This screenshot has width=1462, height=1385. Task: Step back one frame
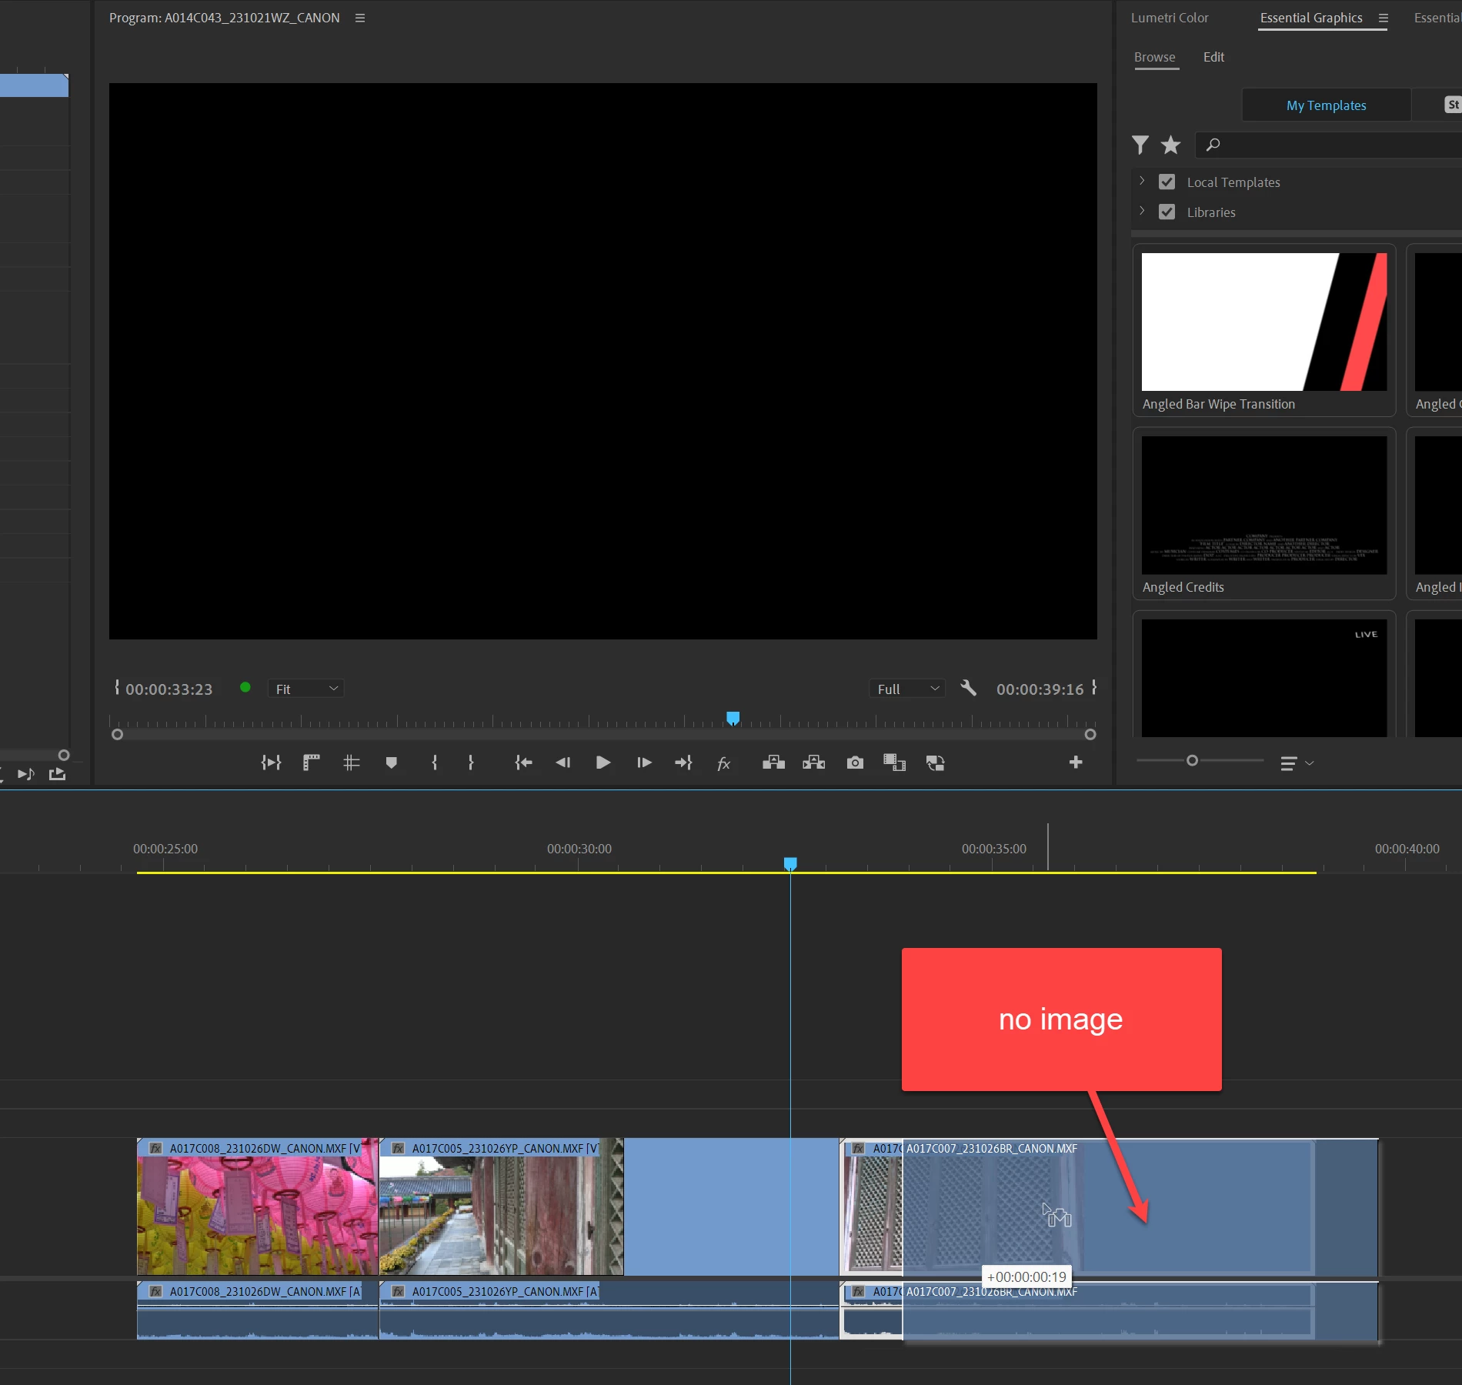(563, 763)
